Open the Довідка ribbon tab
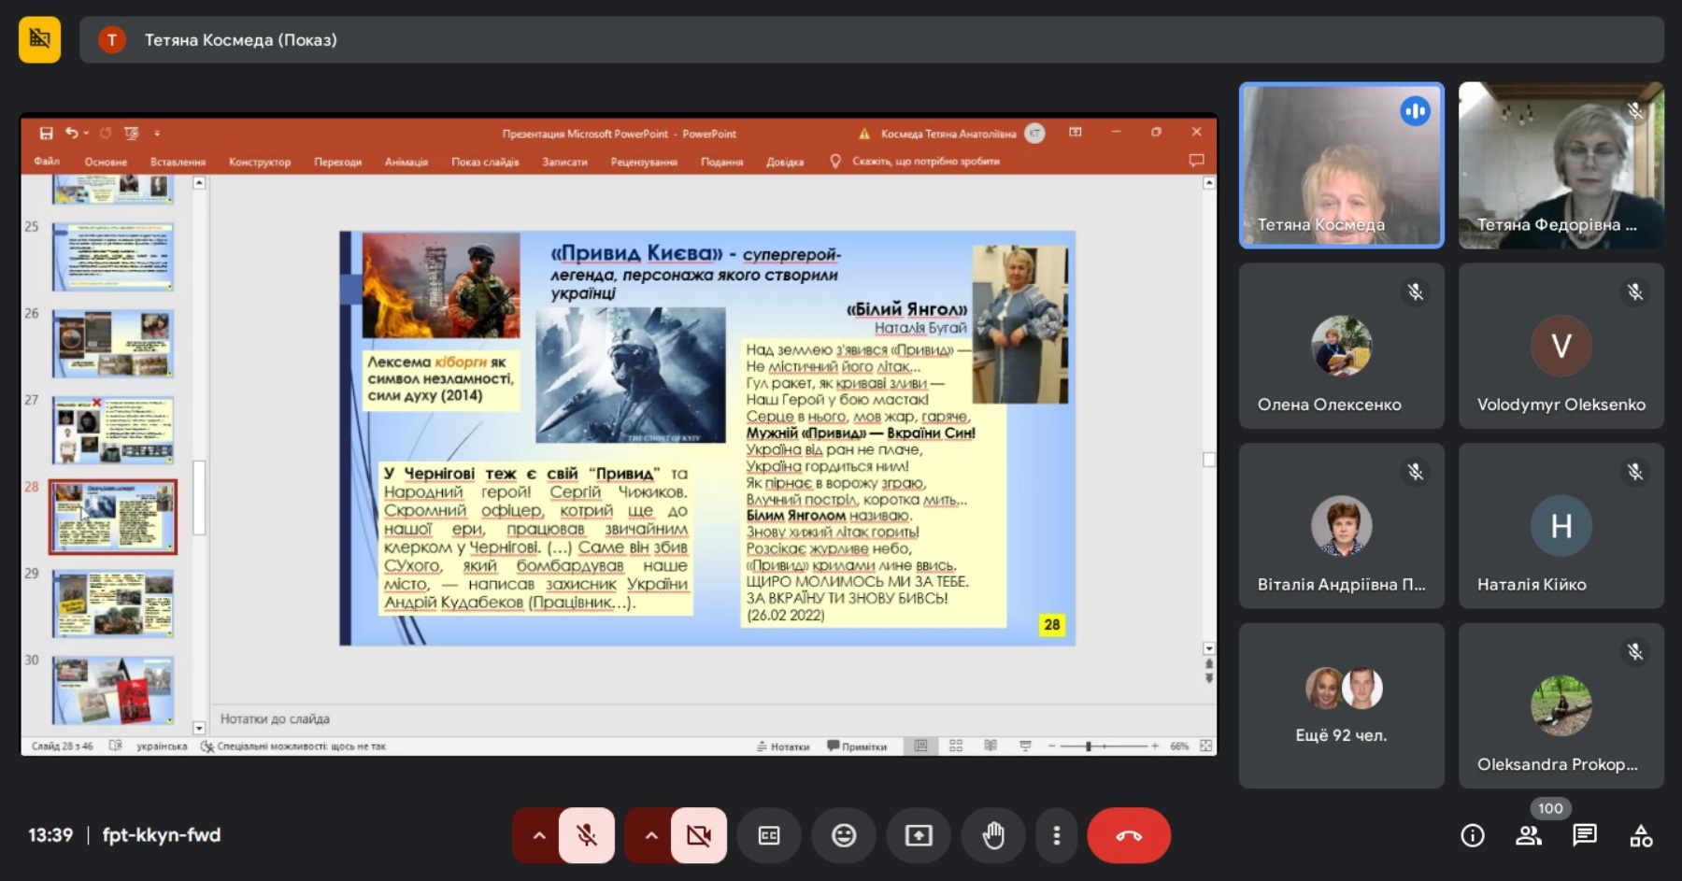The image size is (1682, 881). (785, 162)
